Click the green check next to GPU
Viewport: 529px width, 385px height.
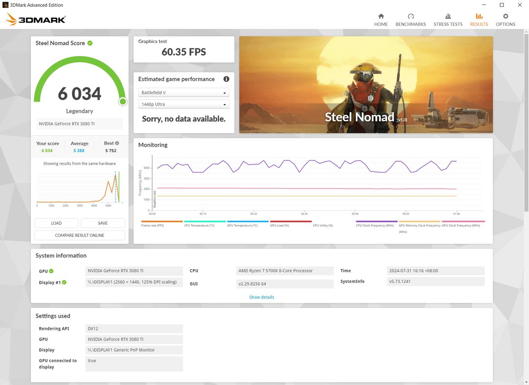(51, 271)
